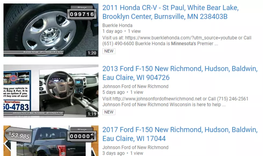Click the NEW badge under Honda CR-V

109,51
